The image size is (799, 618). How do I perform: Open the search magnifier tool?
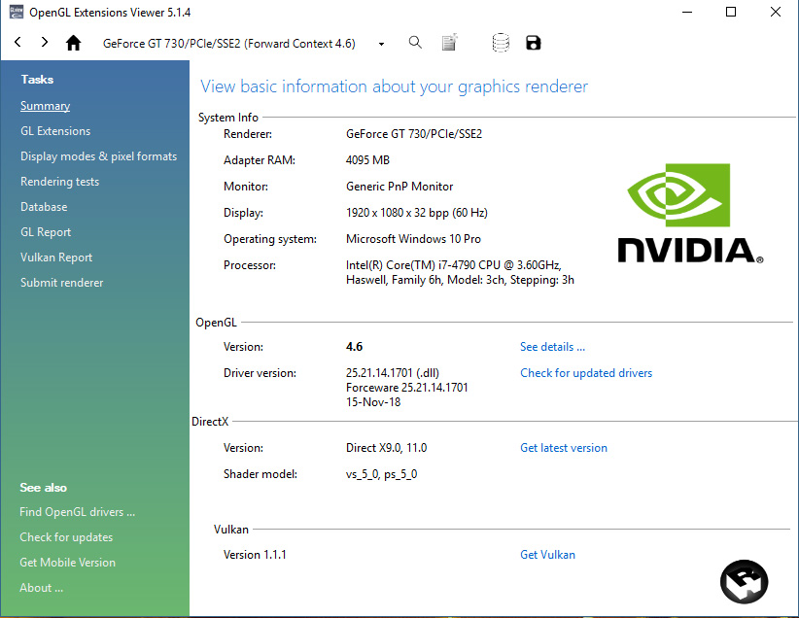415,43
